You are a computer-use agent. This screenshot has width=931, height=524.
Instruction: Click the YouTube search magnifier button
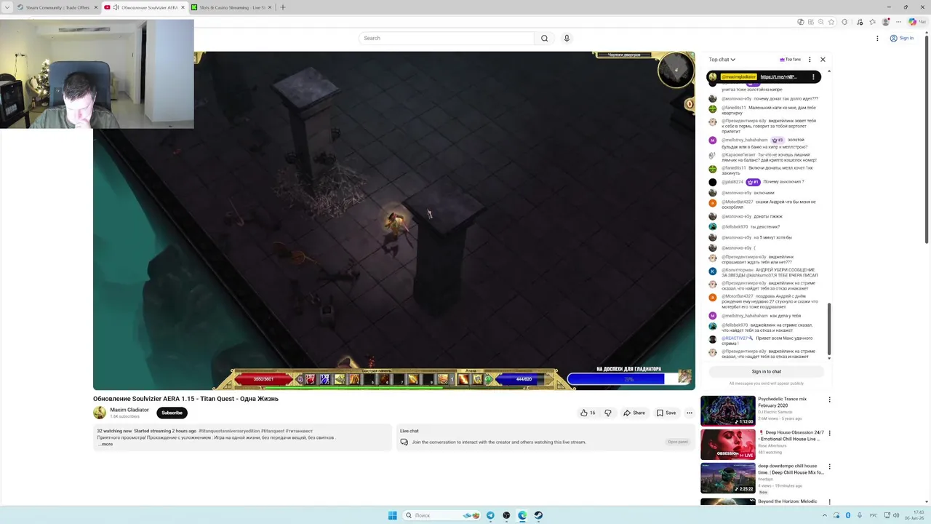click(544, 38)
